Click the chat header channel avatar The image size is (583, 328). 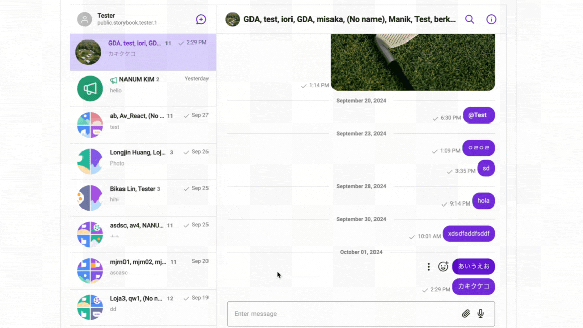(233, 19)
